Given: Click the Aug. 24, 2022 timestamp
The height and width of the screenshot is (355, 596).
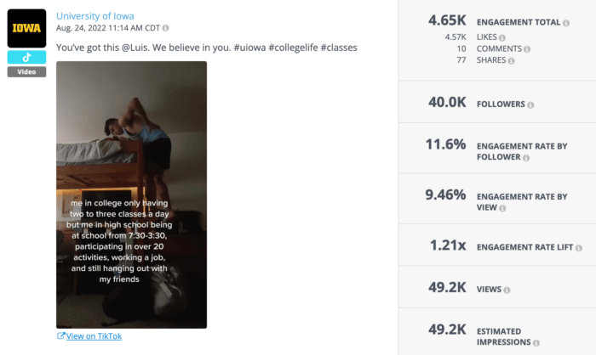Looking at the screenshot, I should coord(108,28).
